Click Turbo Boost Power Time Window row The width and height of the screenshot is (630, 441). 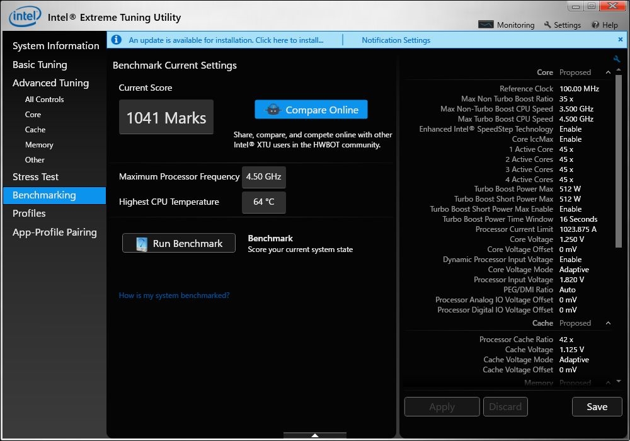point(520,219)
